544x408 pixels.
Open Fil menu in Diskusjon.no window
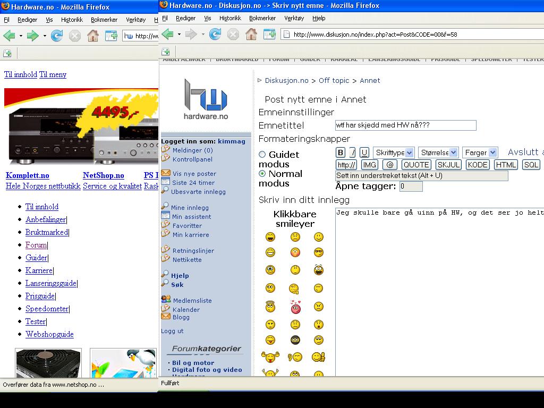click(165, 18)
